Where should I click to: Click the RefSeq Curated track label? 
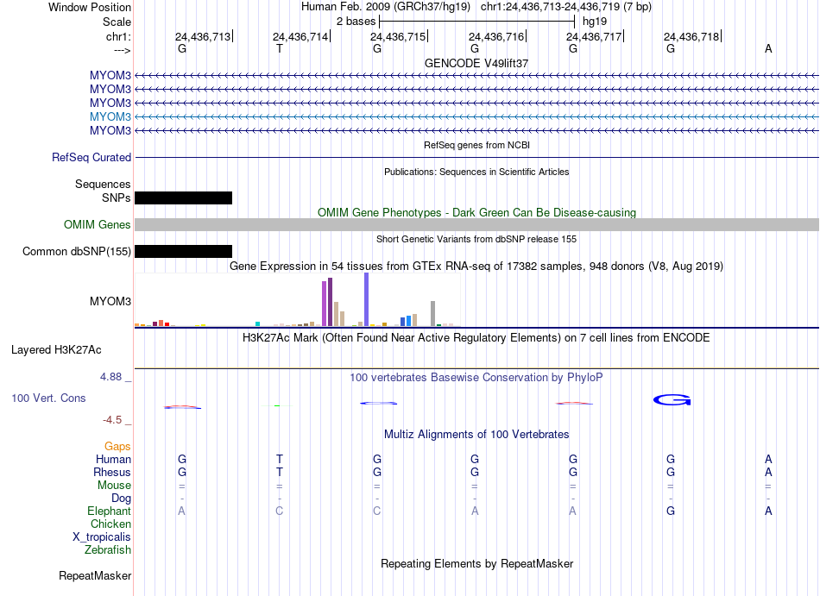click(91, 157)
